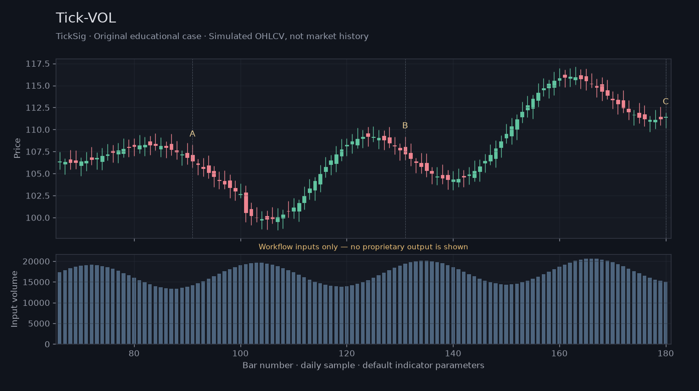
Task: Click the 100.0 price tick label
Action: pyautogui.click(x=38, y=218)
